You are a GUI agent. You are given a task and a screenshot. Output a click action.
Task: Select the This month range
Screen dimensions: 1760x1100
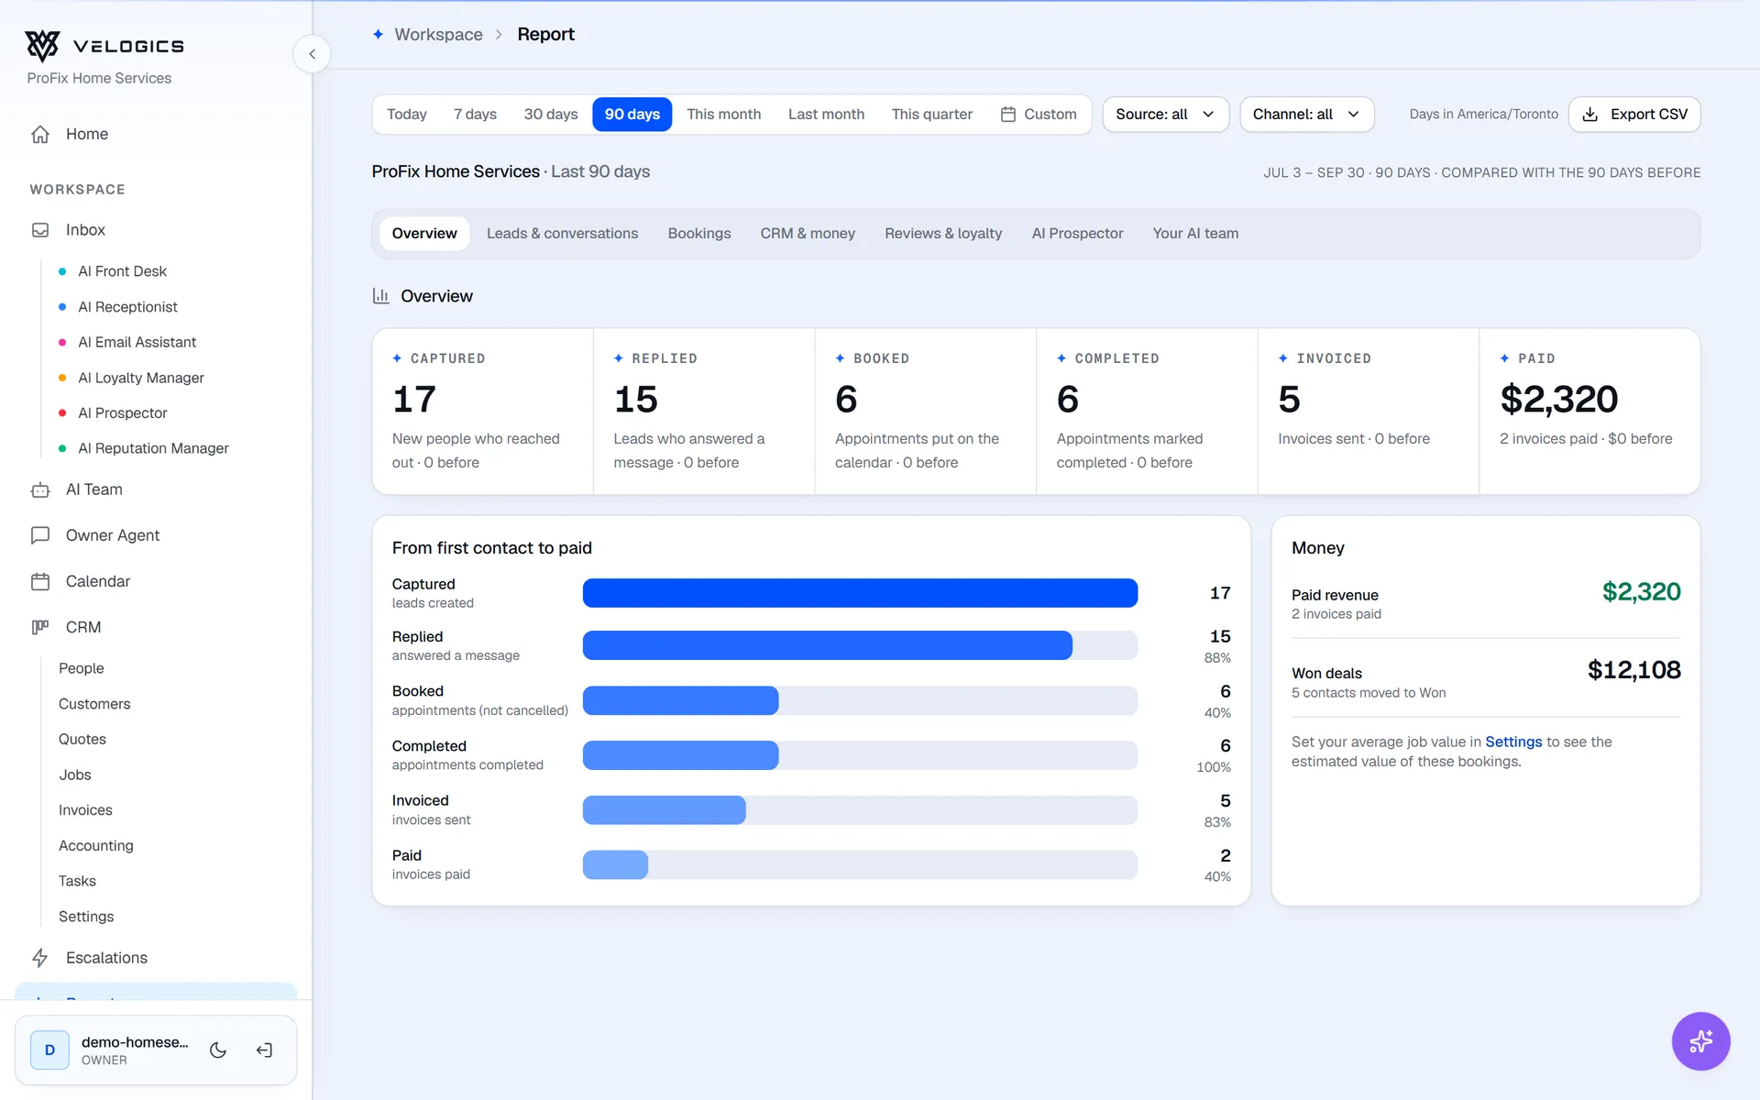point(723,115)
